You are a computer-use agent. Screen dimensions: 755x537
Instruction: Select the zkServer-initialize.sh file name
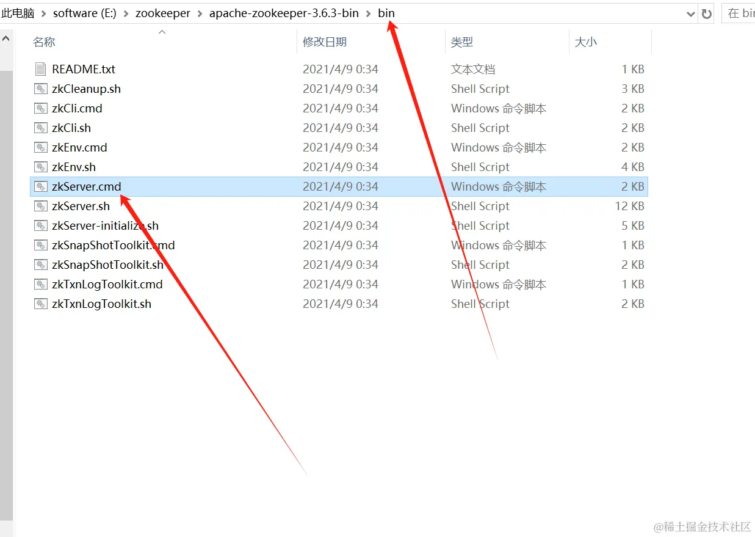[105, 225]
